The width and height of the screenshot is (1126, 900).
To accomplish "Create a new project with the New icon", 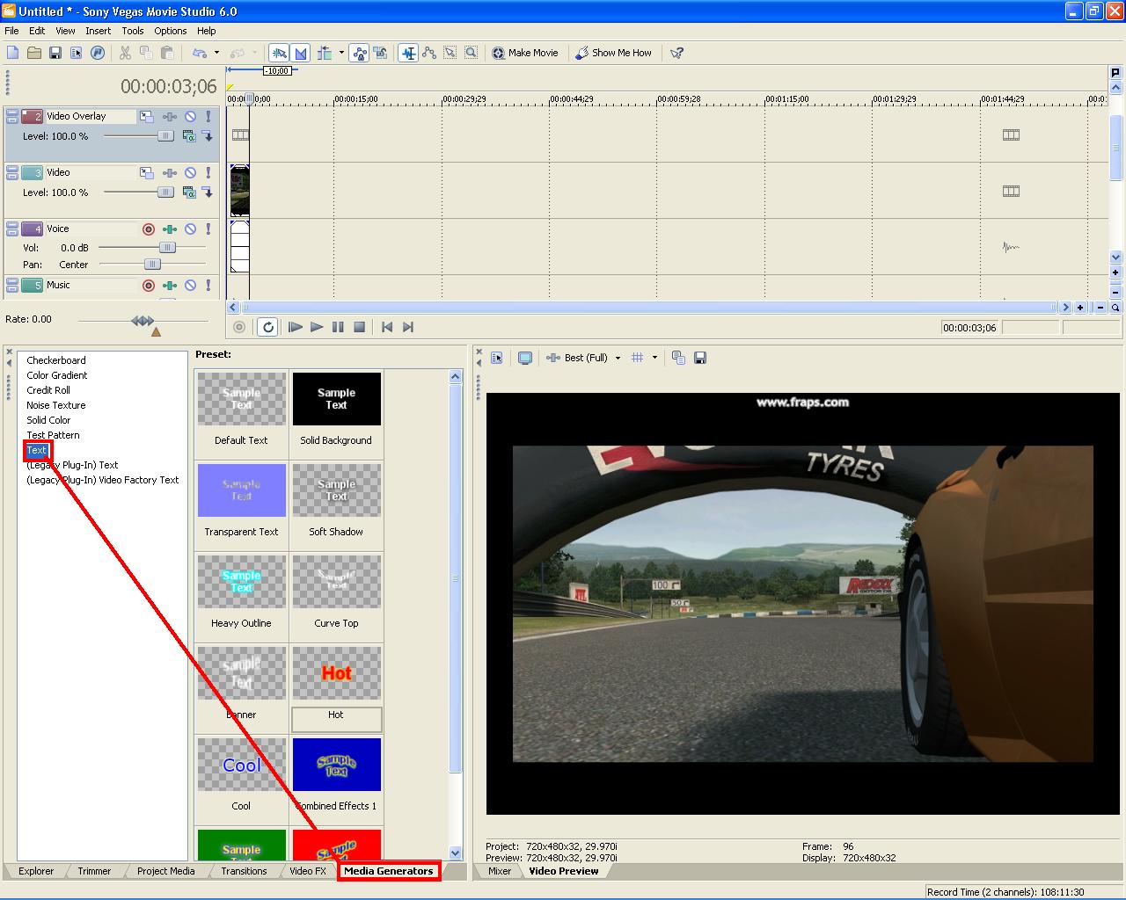I will tap(13, 53).
